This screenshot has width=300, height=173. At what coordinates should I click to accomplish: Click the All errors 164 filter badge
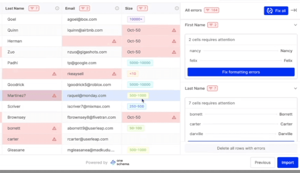point(211,10)
